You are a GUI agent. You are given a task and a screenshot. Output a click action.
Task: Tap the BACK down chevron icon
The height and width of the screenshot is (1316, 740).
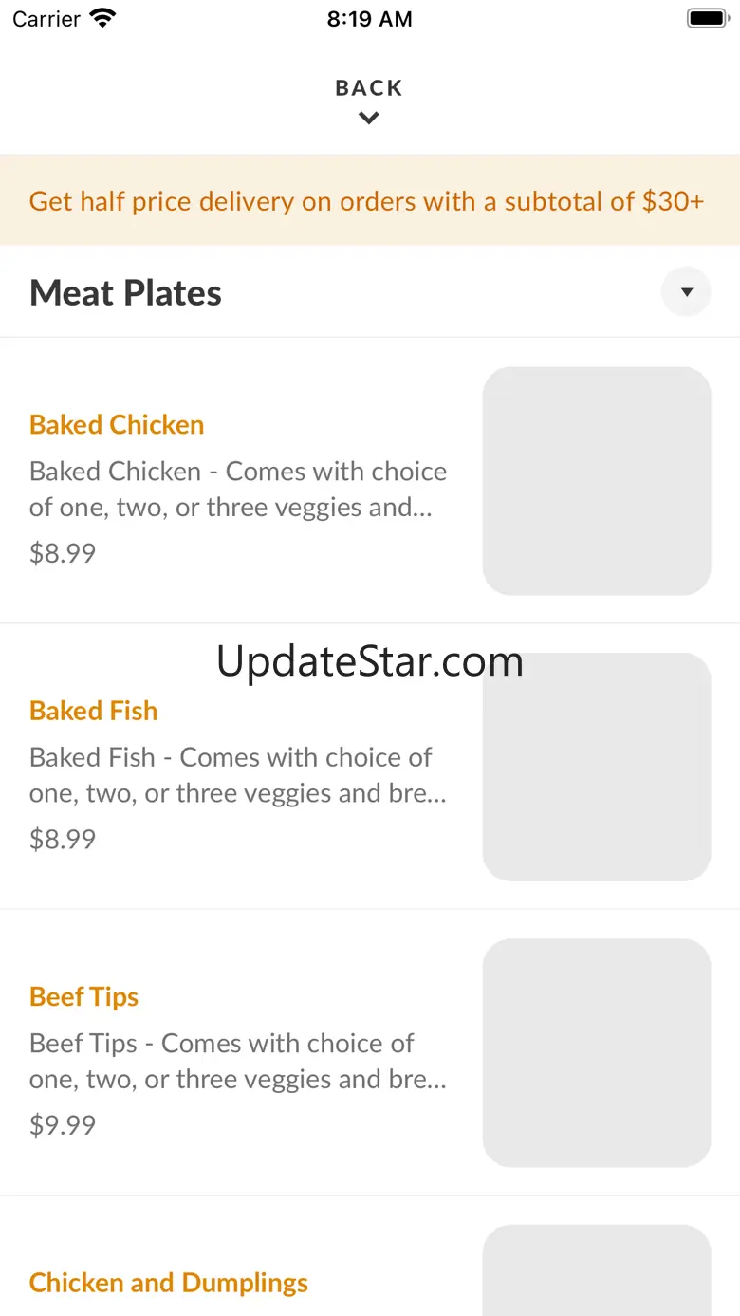click(x=369, y=119)
